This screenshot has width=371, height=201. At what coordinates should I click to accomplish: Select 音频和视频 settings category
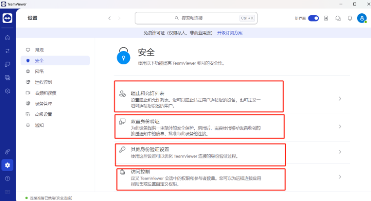tap(55, 93)
